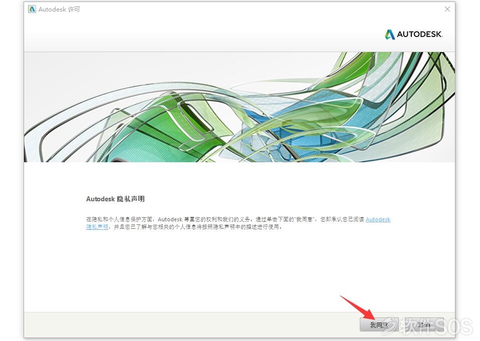Click the "Autodesk 隐私声明" bold heading
Viewport: 480px width, 341px height.
pos(115,199)
